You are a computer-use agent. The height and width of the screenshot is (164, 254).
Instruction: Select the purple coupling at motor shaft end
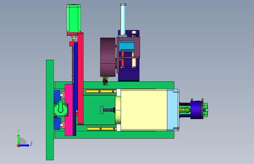(196, 110)
